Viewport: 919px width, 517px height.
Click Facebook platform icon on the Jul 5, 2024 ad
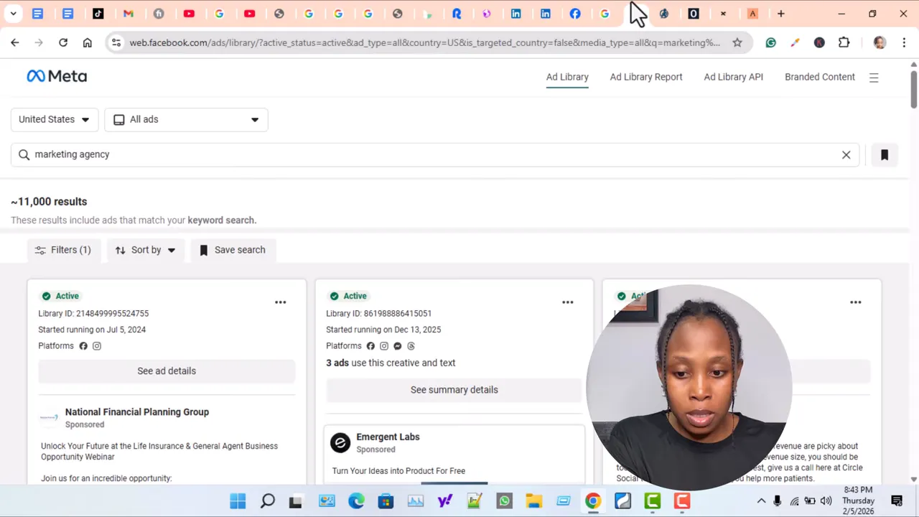(83, 346)
